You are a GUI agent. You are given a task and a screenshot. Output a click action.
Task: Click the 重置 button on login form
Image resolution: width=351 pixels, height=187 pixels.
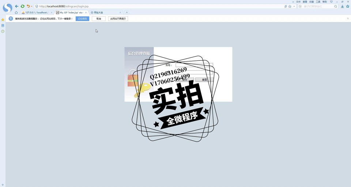pyautogui.click(x=204, y=80)
